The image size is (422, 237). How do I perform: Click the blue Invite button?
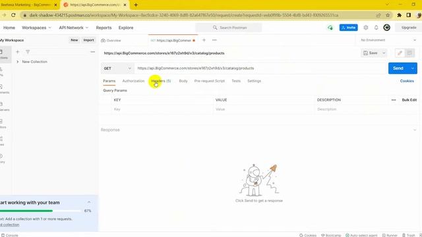pos(348,28)
